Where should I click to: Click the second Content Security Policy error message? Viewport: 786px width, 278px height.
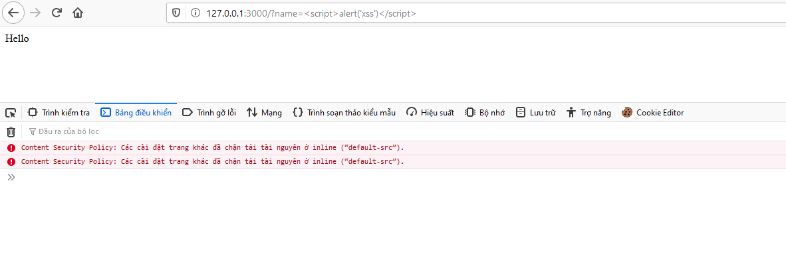click(213, 161)
